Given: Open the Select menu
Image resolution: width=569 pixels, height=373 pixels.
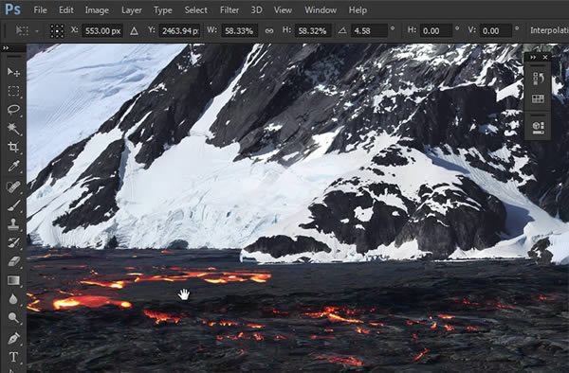Looking at the screenshot, I should click(195, 10).
